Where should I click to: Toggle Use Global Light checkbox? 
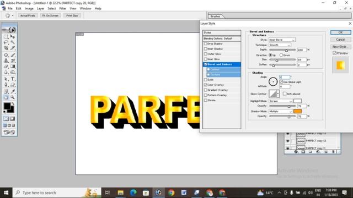point(281,82)
